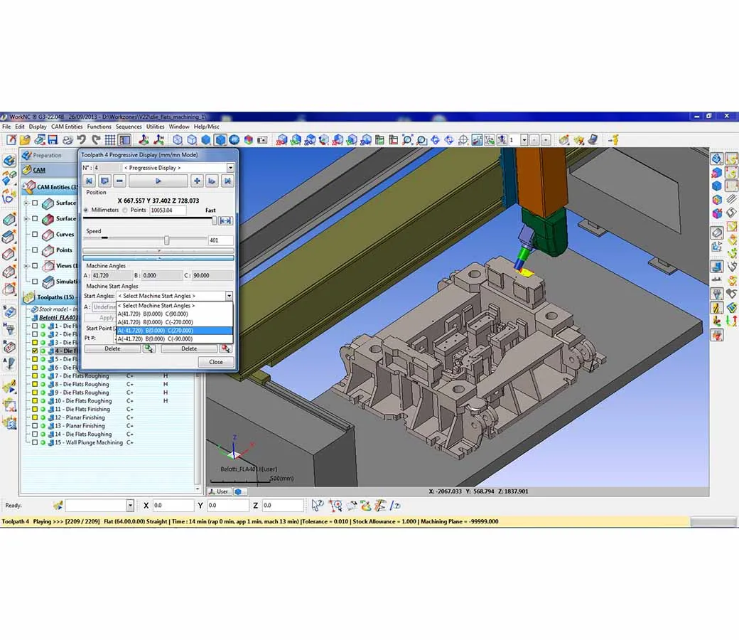Click the rewind to start button

[89, 181]
